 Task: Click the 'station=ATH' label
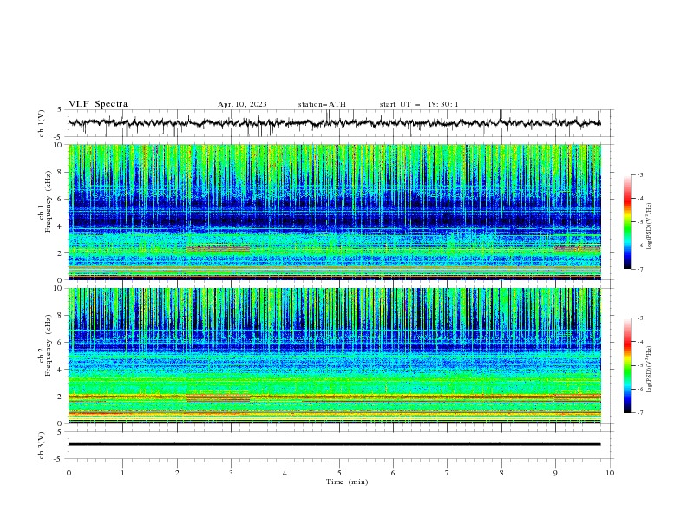pyautogui.click(x=322, y=104)
